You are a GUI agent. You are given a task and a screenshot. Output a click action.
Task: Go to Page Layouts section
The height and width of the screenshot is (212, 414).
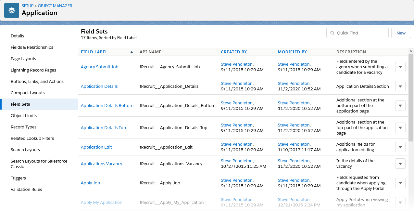point(23,59)
